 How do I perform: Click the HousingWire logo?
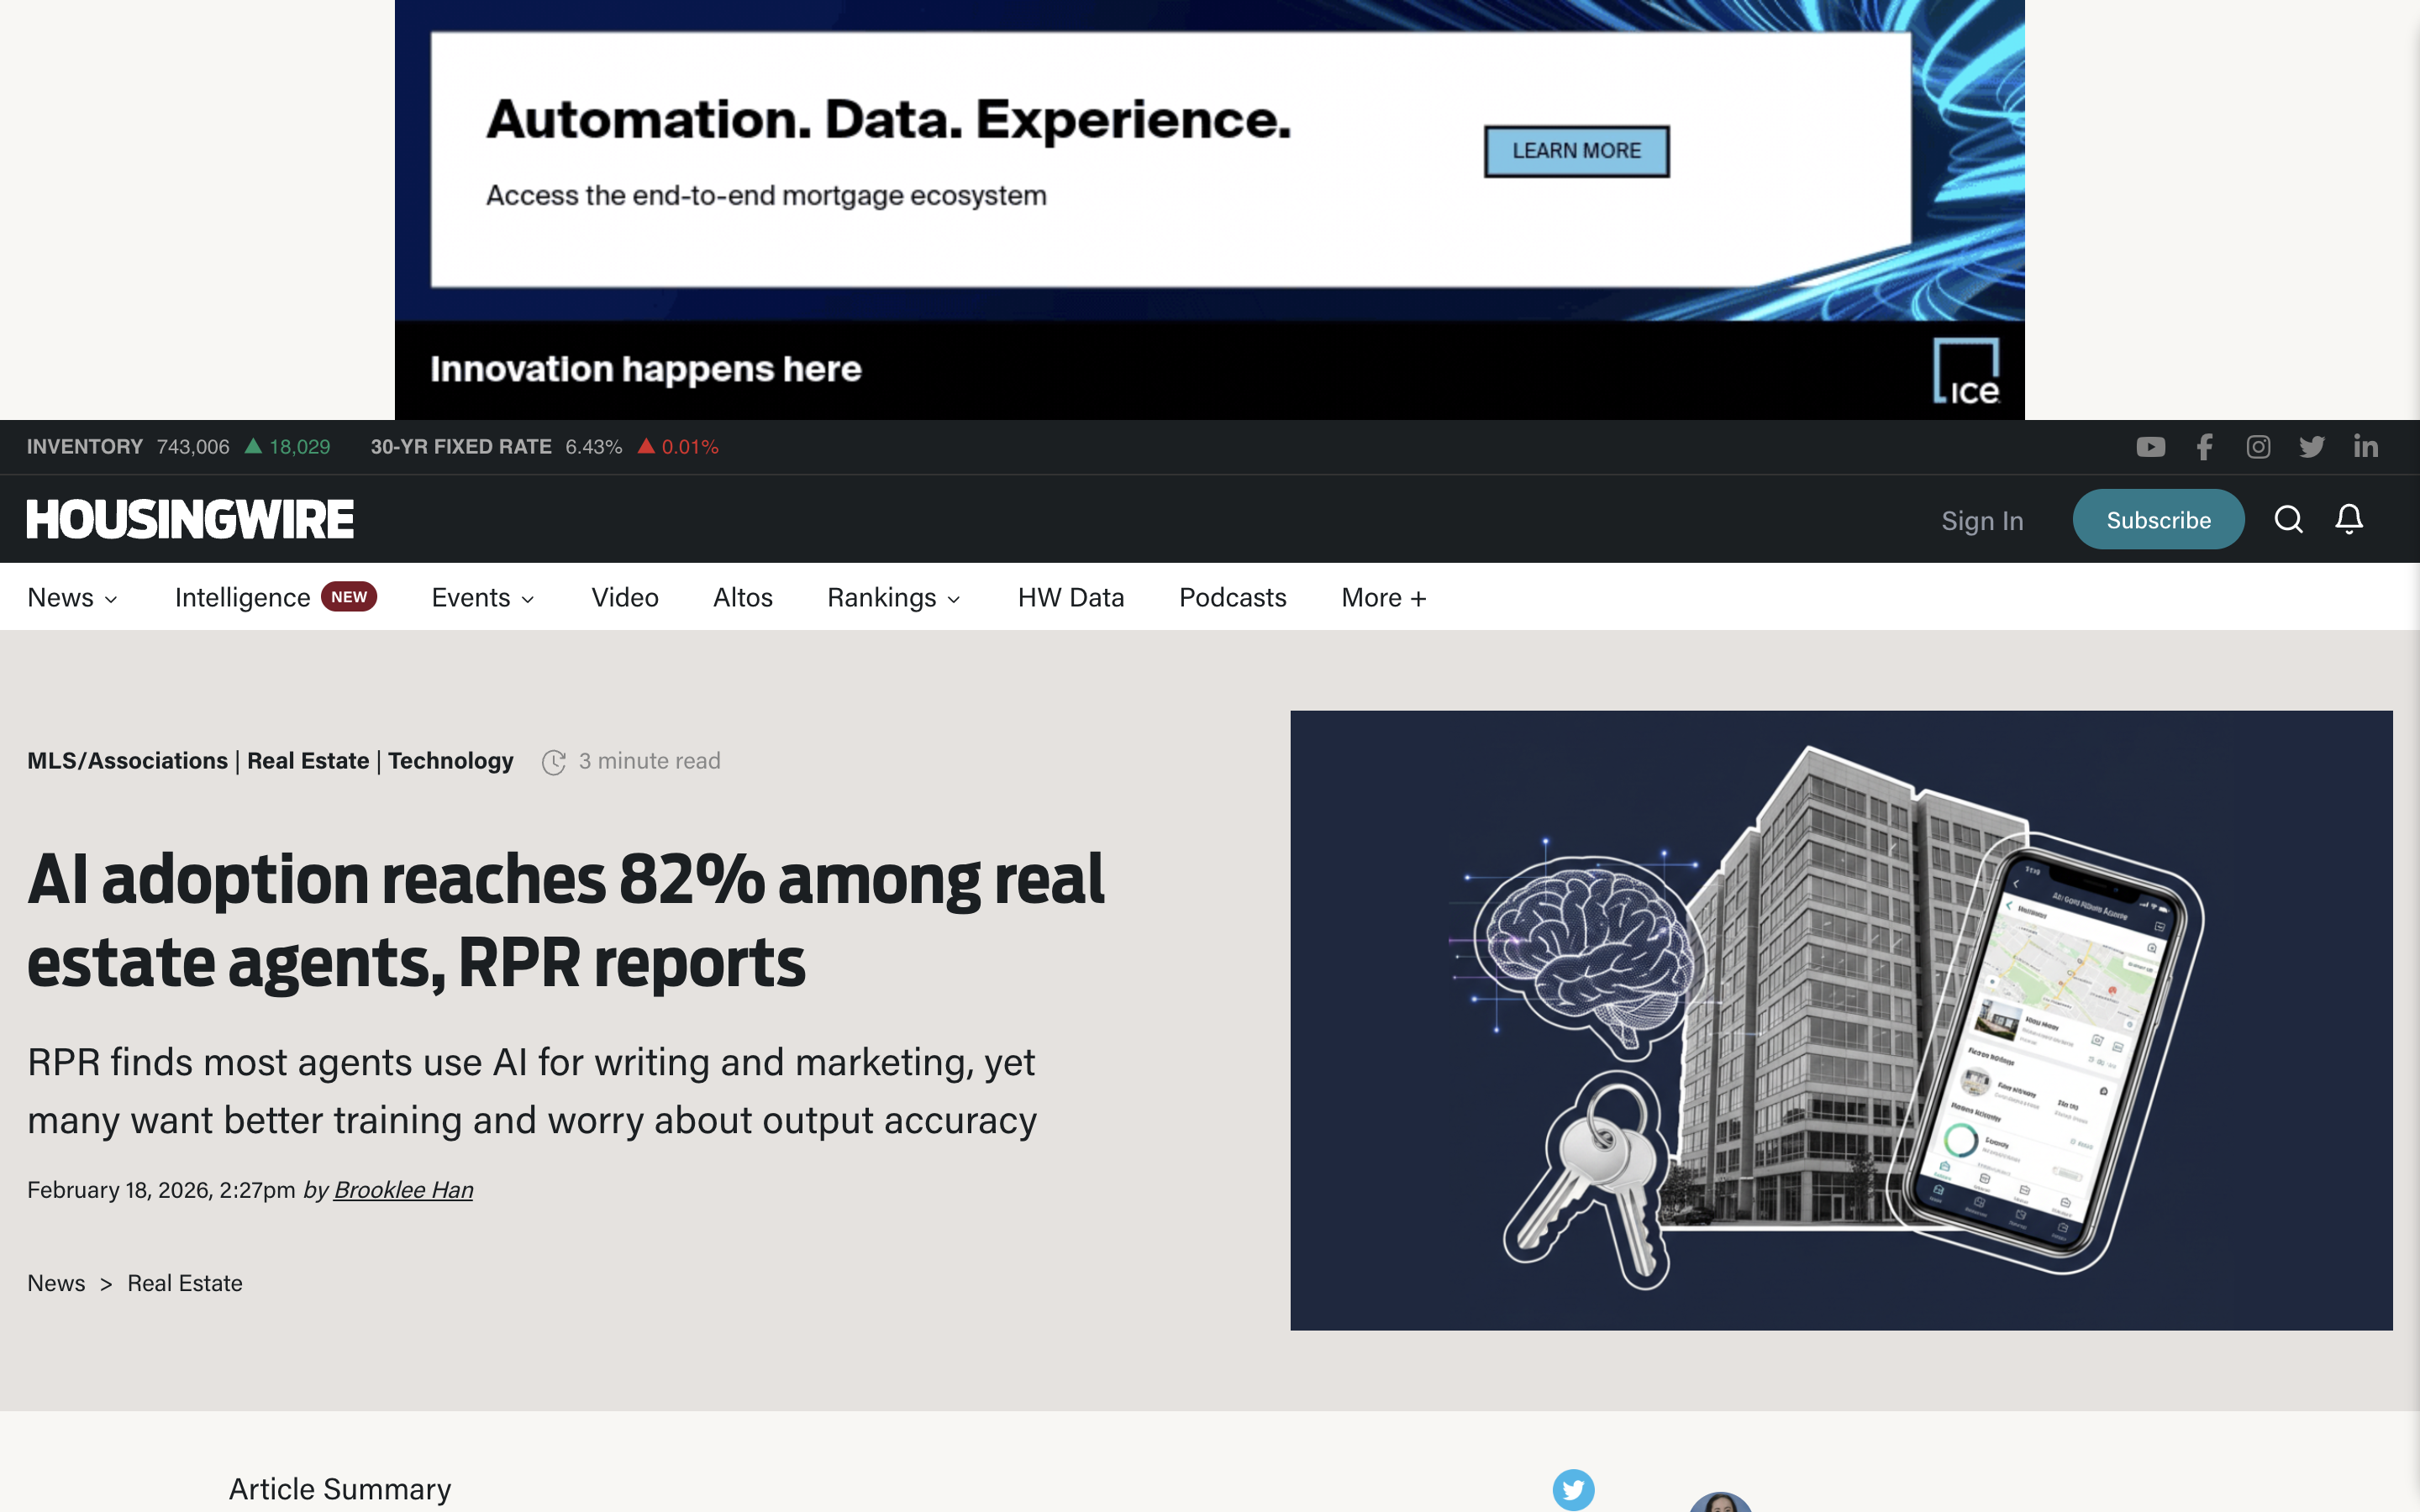[190, 520]
